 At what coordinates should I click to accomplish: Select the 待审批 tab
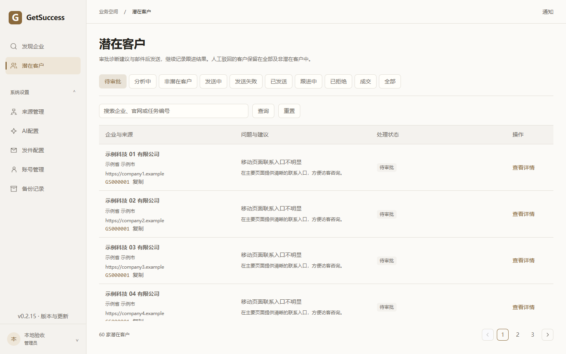113,81
